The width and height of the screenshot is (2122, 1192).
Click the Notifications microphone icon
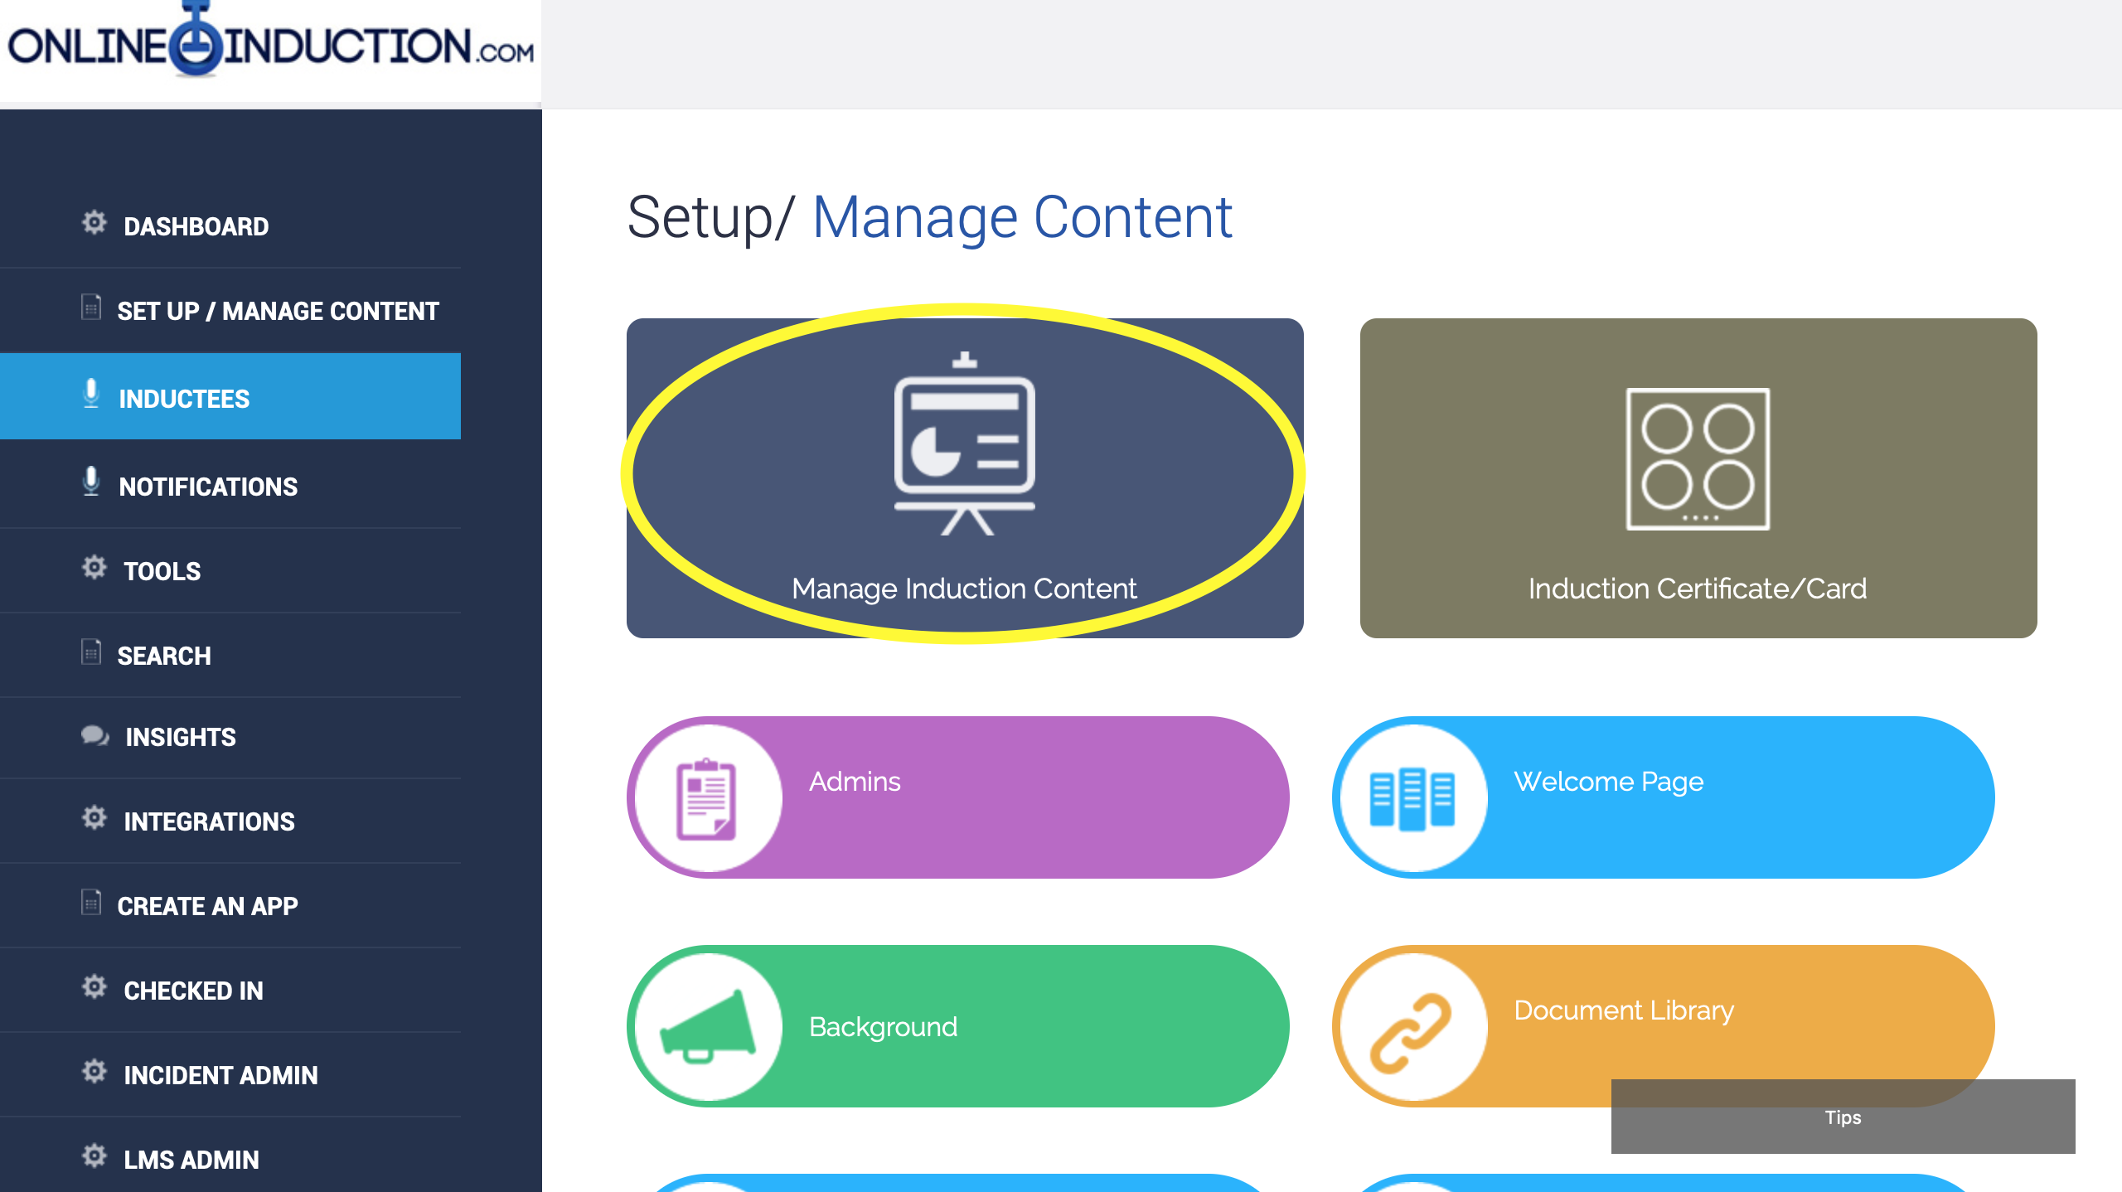[x=91, y=482]
